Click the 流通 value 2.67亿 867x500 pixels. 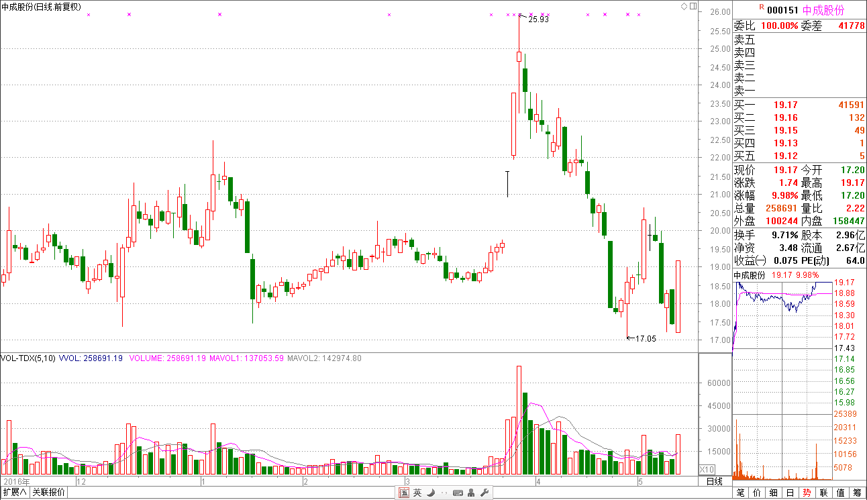tap(850, 248)
